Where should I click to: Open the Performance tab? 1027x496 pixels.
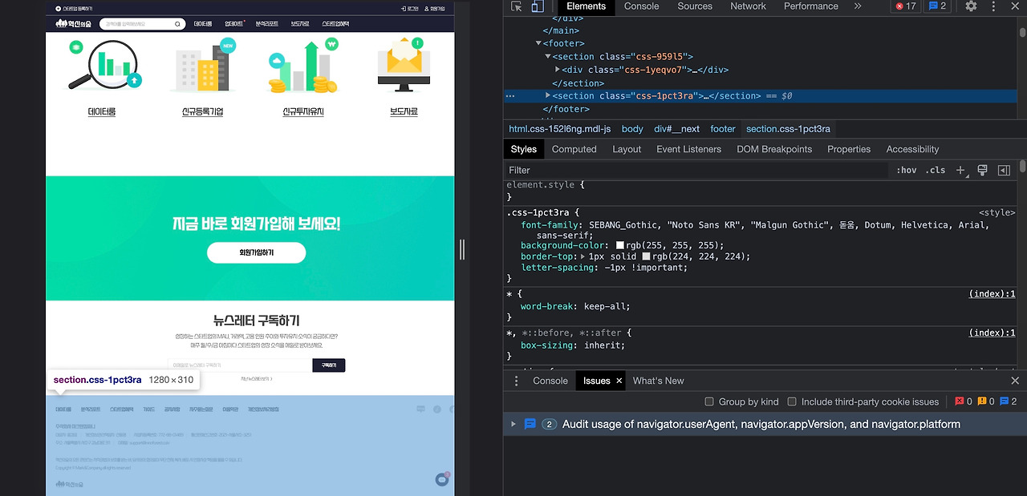coord(811,6)
